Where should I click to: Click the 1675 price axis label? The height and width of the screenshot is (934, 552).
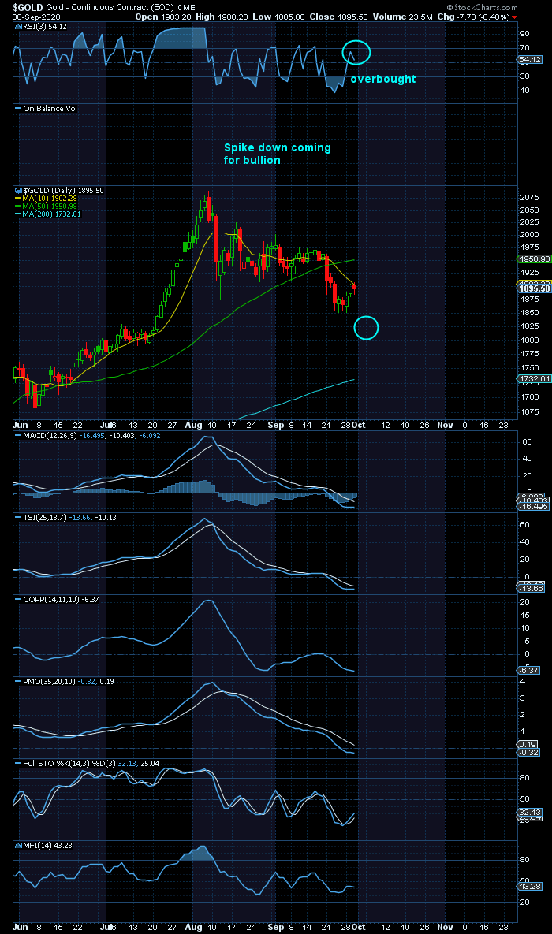(531, 412)
